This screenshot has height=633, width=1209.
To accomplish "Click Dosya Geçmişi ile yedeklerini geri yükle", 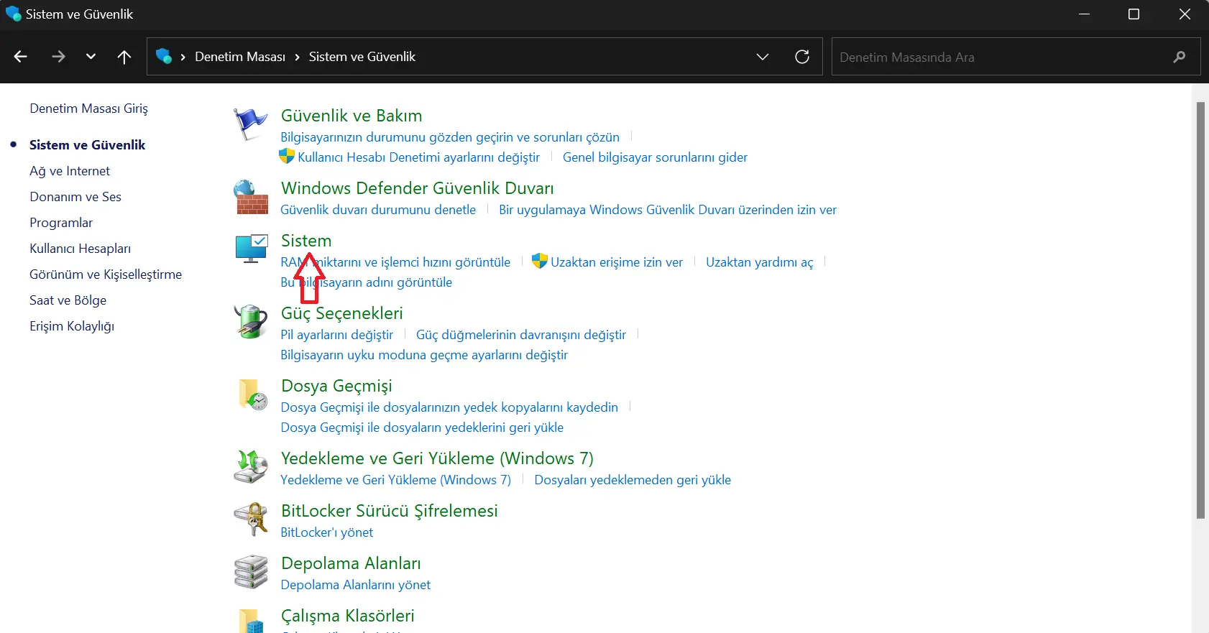I will pos(422,428).
